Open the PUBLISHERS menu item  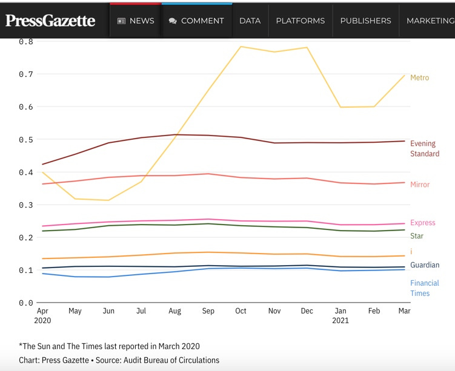pos(365,21)
